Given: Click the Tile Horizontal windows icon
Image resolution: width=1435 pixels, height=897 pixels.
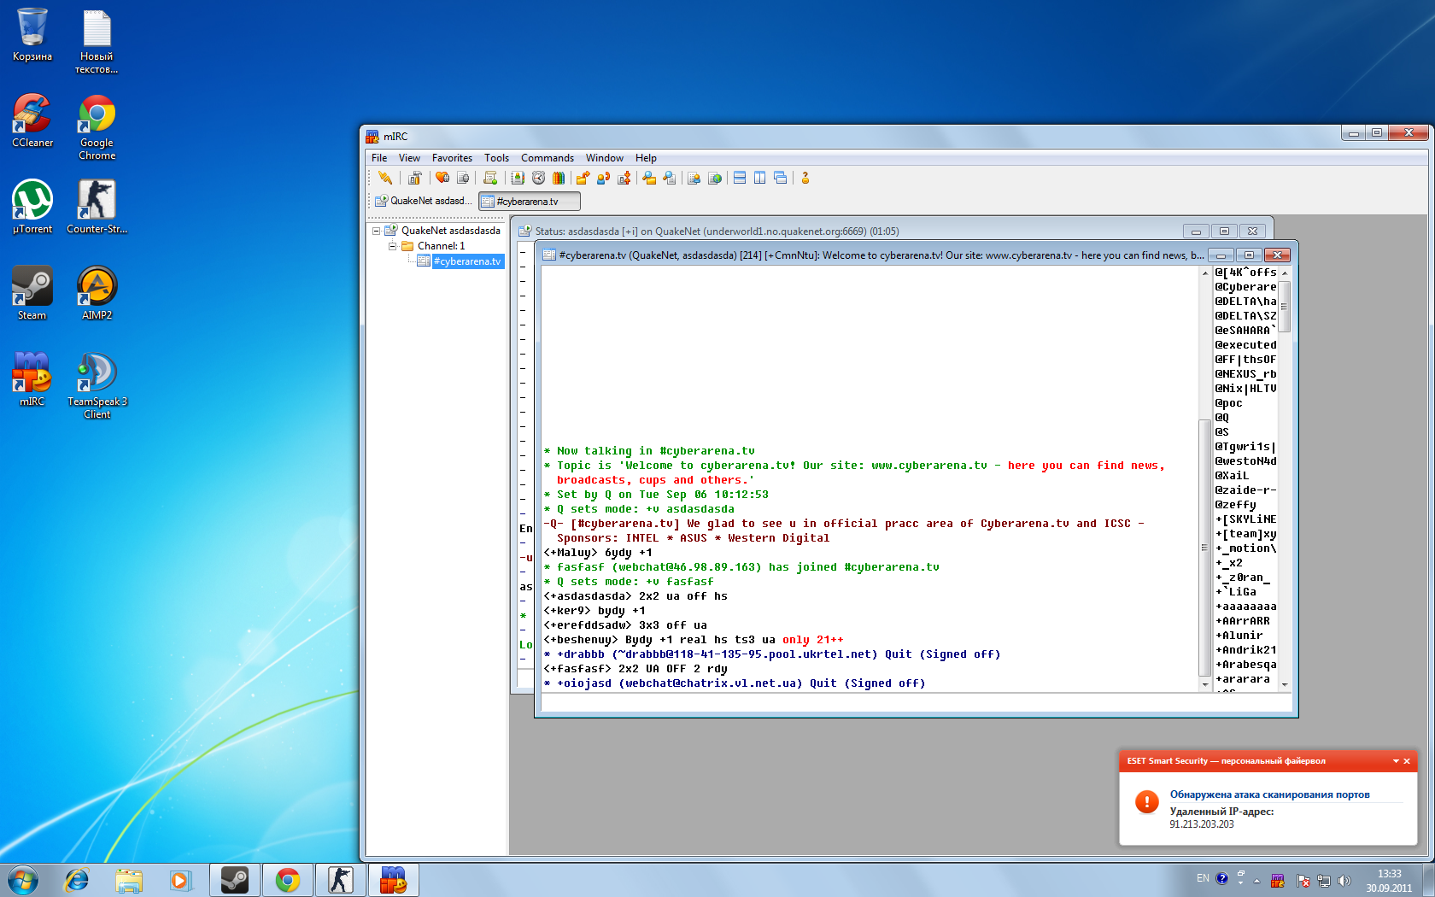Looking at the screenshot, I should point(740,178).
